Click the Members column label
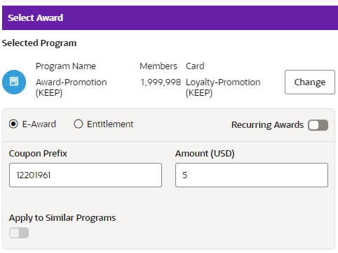This screenshot has width=338, height=253. coord(158,66)
